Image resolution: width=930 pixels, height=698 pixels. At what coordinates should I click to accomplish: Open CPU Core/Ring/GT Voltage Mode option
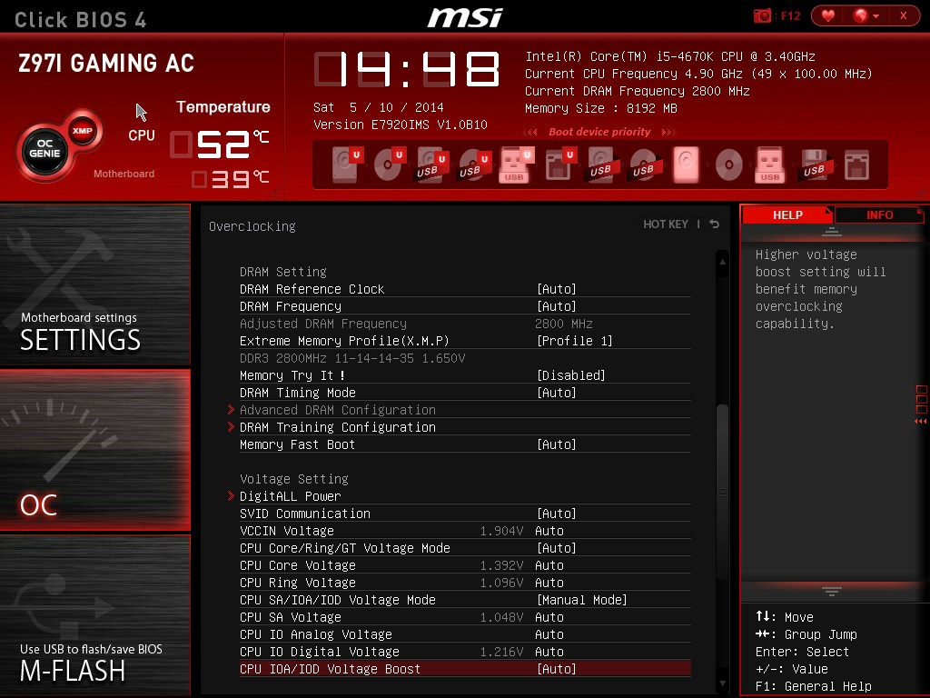[557, 548]
